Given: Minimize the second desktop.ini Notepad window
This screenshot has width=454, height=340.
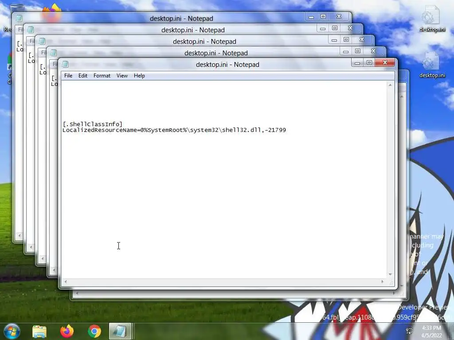Looking at the screenshot, I should pyautogui.click(x=323, y=28).
